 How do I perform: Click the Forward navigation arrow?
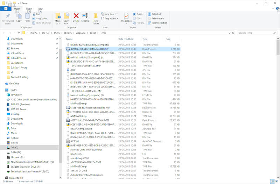tap(10, 33)
